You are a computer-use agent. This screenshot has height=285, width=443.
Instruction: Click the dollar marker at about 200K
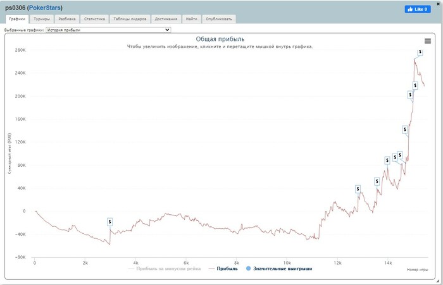tap(410, 95)
